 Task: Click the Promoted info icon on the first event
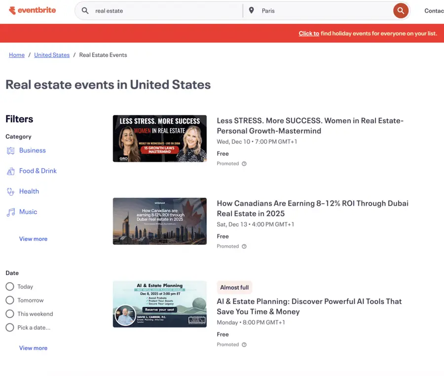coord(244,163)
